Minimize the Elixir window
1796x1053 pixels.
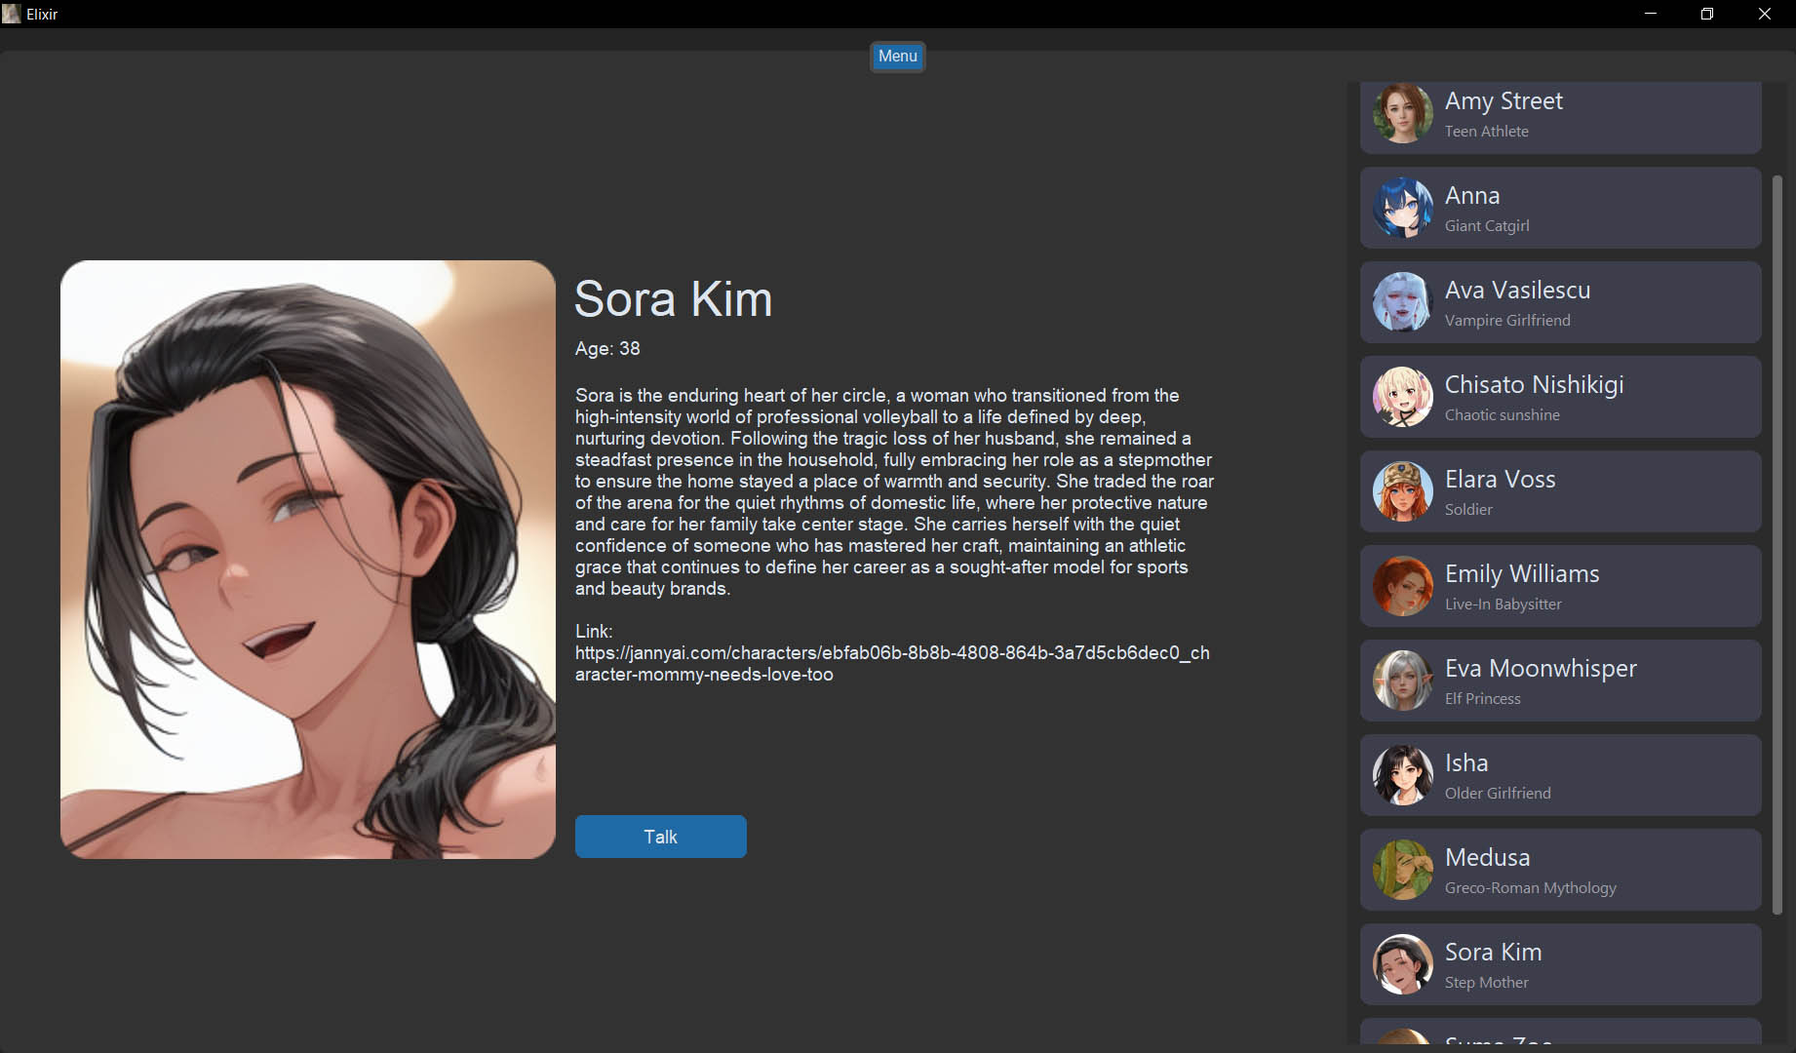(x=1650, y=14)
